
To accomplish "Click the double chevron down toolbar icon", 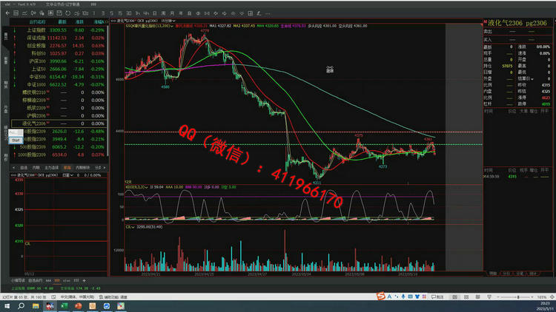I will point(242,13).
